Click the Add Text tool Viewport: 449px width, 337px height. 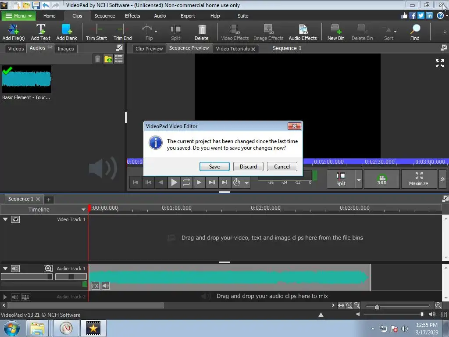40,32
